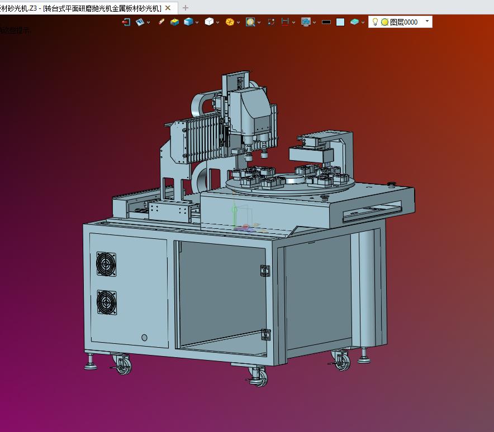Close the current document tab
Viewport: 494px width, 432px height.
point(168,8)
